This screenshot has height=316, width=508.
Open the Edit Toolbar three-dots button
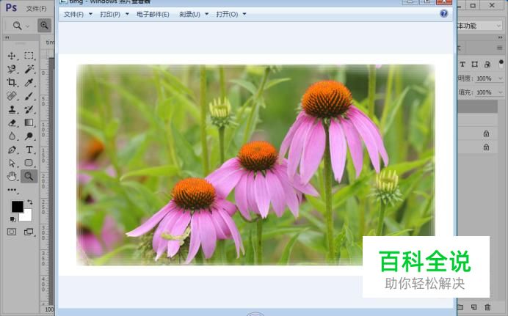click(12, 190)
